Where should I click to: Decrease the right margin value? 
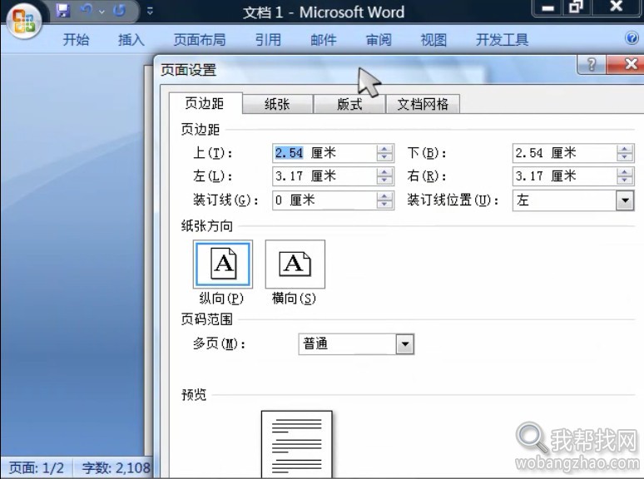625,181
